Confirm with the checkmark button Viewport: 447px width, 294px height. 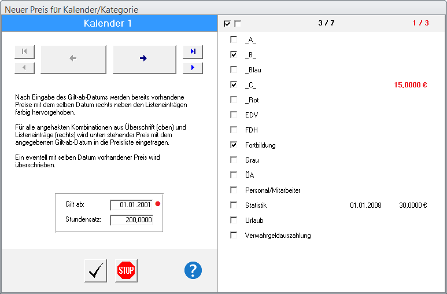95,270
